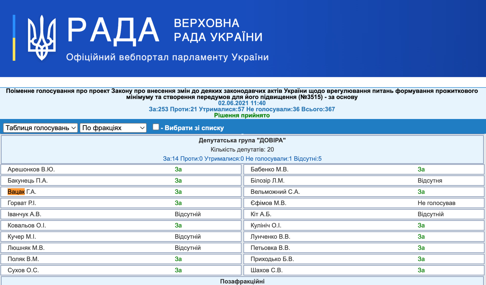Select deputy Поляк В.М.

pos(23,259)
